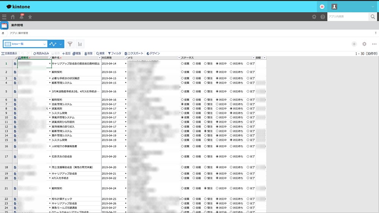Open the red mail icon in header
The width and height of the screenshot is (379, 213).
pos(322,7)
